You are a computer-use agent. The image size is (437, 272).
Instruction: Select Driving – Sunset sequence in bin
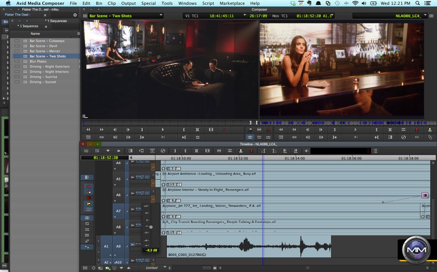pos(43,82)
